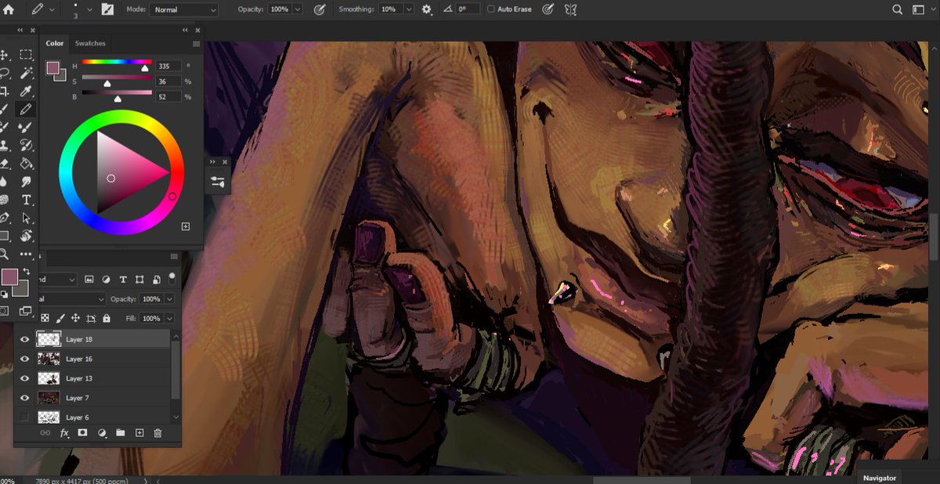Select the Magic Wand tool
Screen dimensions: 940x484
tap(26, 73)
